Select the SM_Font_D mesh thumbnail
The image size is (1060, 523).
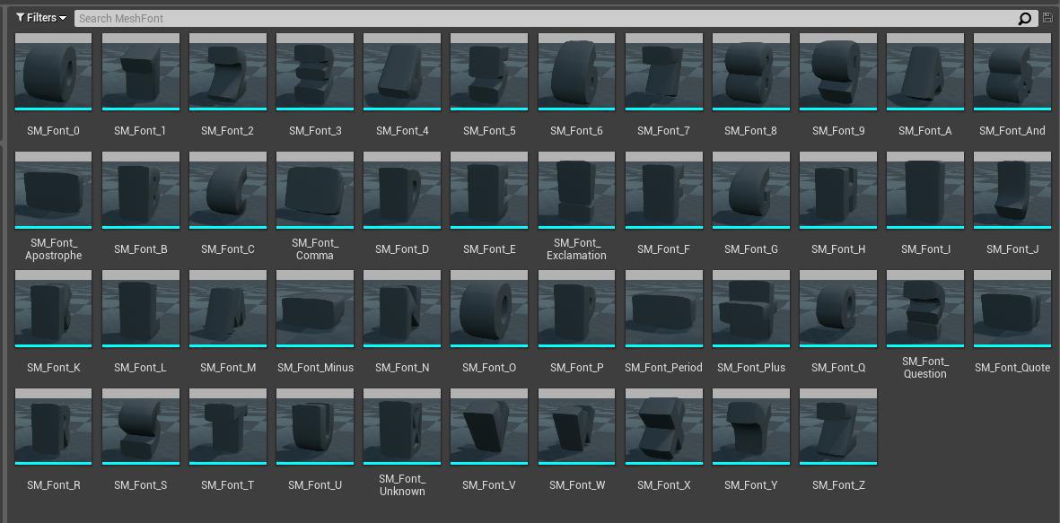tap(402, 190)
